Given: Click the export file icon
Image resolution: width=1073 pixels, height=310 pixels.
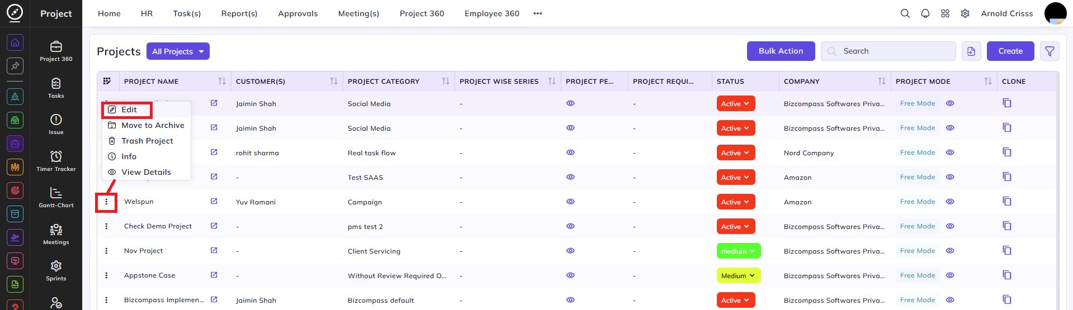Looking at the screenshot, I should [971, 51].
